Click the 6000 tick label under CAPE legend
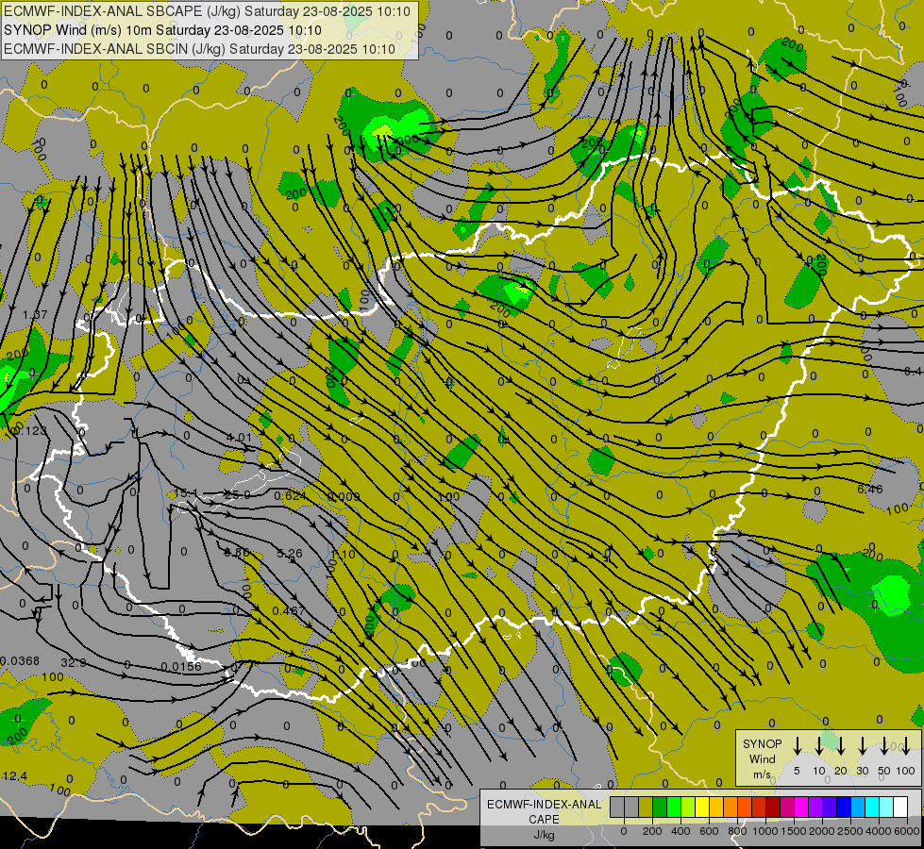The image size is (924, 849). click(x=908, y=831)
